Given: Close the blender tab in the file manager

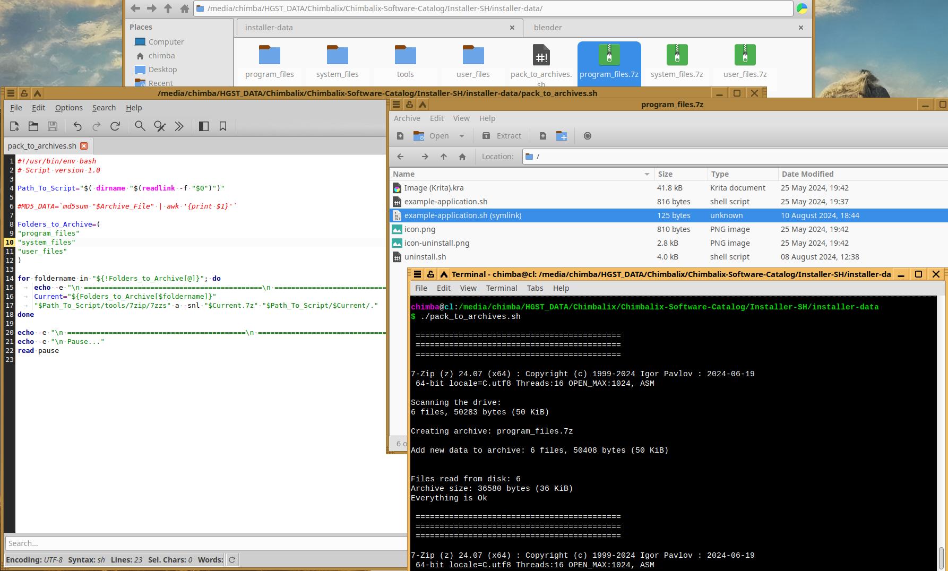Looking at the screenshot, I should click(x=800, y=28).
